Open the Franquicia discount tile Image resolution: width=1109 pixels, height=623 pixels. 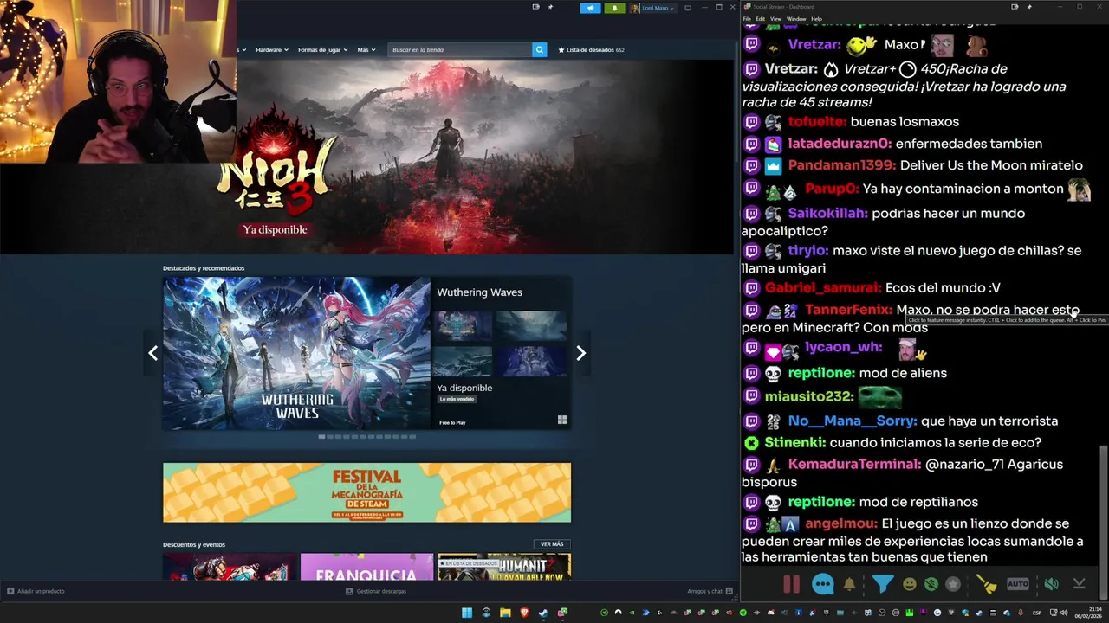(366, 567)
